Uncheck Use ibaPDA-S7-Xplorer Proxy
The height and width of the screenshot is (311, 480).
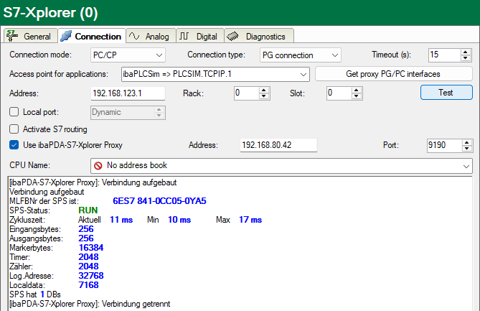pos(14,145)
